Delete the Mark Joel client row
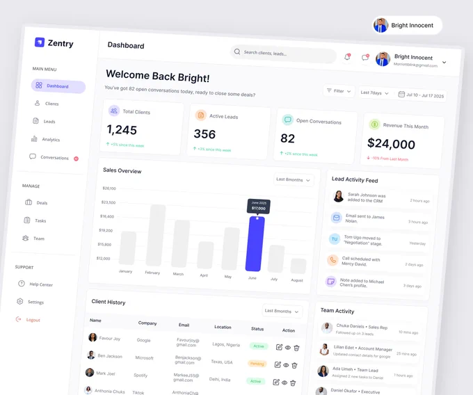This screenshot has height=395, width=473. pyautogui.click(x=293, y=383)
